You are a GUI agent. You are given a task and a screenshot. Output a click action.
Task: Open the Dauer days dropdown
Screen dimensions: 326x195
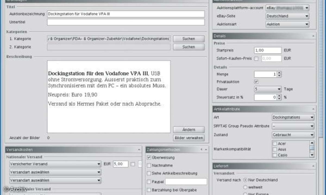pos(268,89)
